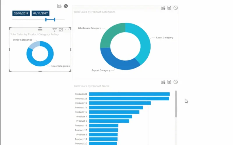Select the Other Categories donut segment
This screenshot has height=145, width=233.
pos(35,45)
